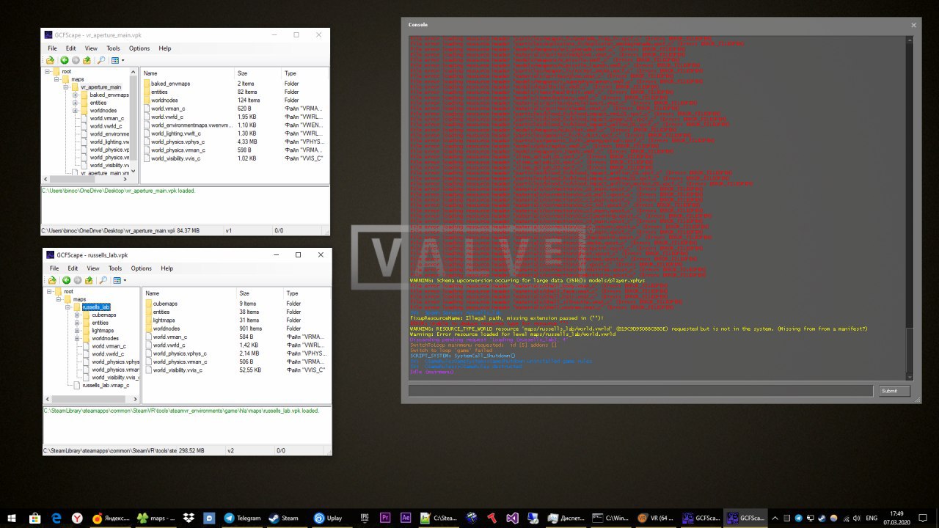This screenshot has width=939, height=528.
Task: Select vr_aperture_main folder in tree
Action: pos(101,87)
